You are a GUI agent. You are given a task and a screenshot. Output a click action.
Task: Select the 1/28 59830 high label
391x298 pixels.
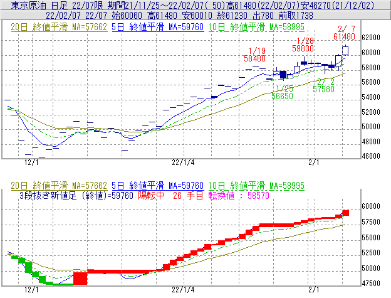click(x=303, y=45)
